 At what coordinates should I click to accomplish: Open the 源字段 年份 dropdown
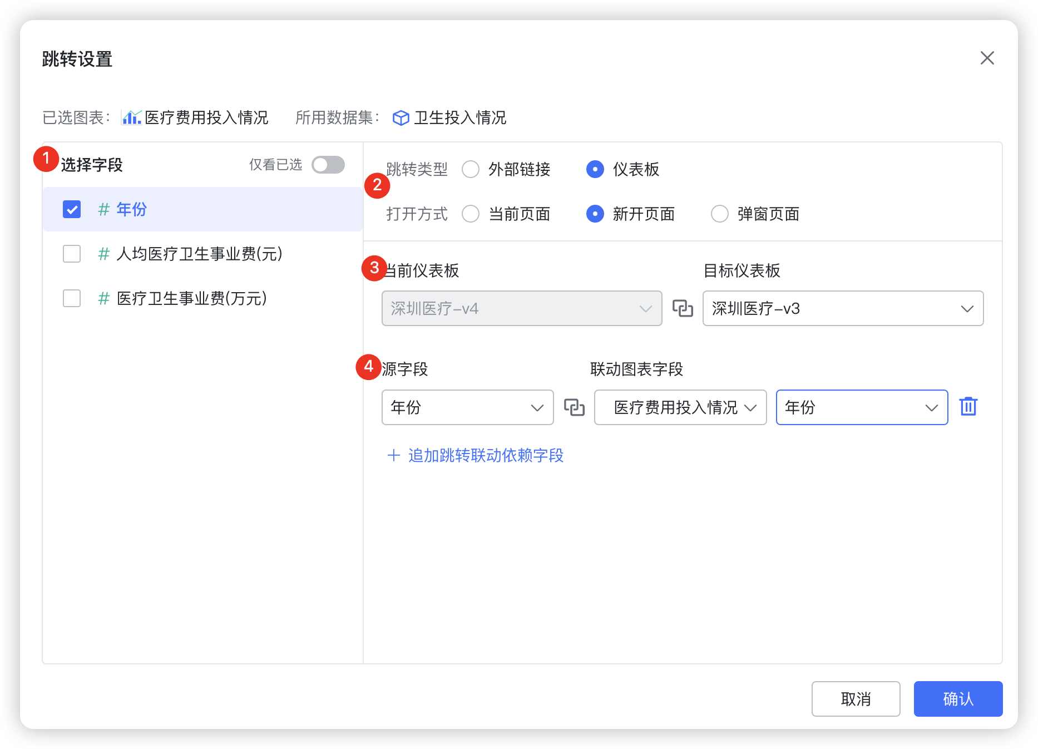[x=468, y=407]
